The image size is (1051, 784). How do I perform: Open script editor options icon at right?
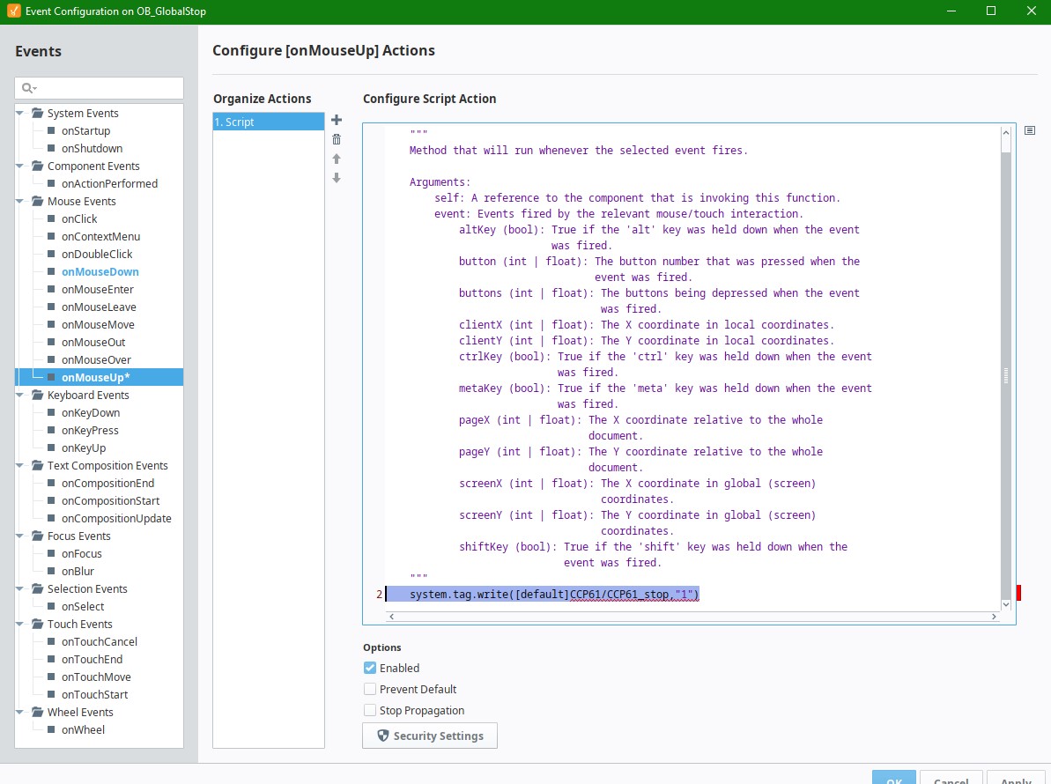point(1030,130)
